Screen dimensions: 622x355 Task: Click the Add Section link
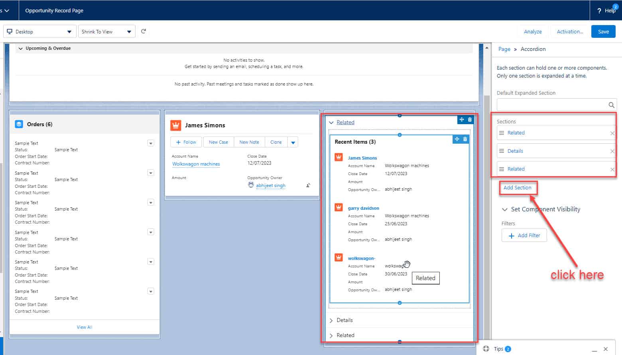(x=518, y=187)
